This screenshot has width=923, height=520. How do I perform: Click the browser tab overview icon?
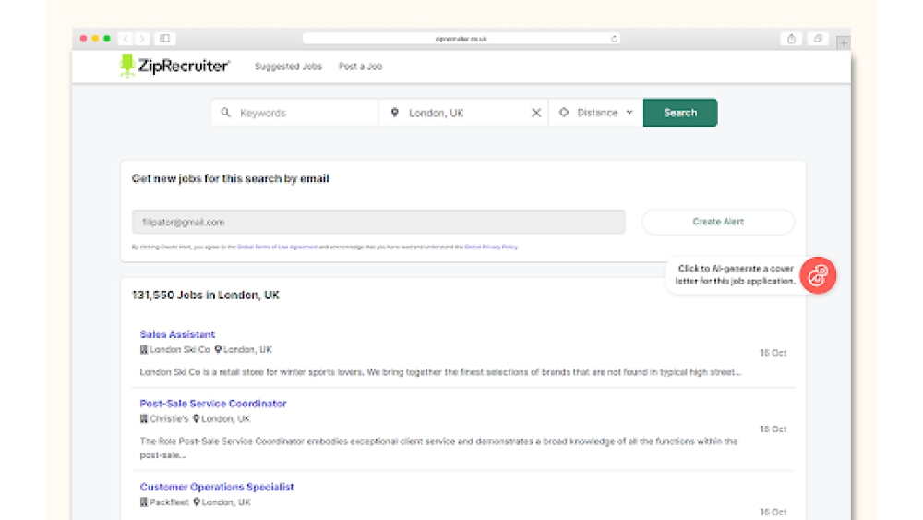pyautogui.click(x=818, y=39)
